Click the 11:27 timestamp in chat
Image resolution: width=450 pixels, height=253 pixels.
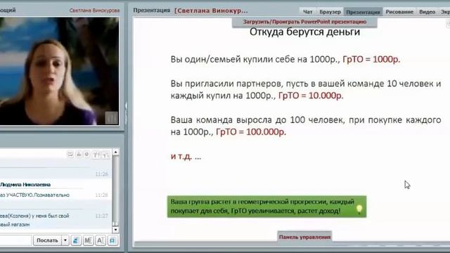tap(101, 216)
